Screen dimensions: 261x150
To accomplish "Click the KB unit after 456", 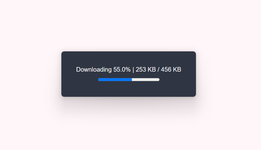I will (177, 69).
